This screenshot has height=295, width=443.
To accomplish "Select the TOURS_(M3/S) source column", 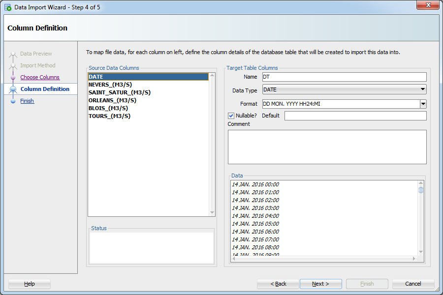I will [109, 116].
